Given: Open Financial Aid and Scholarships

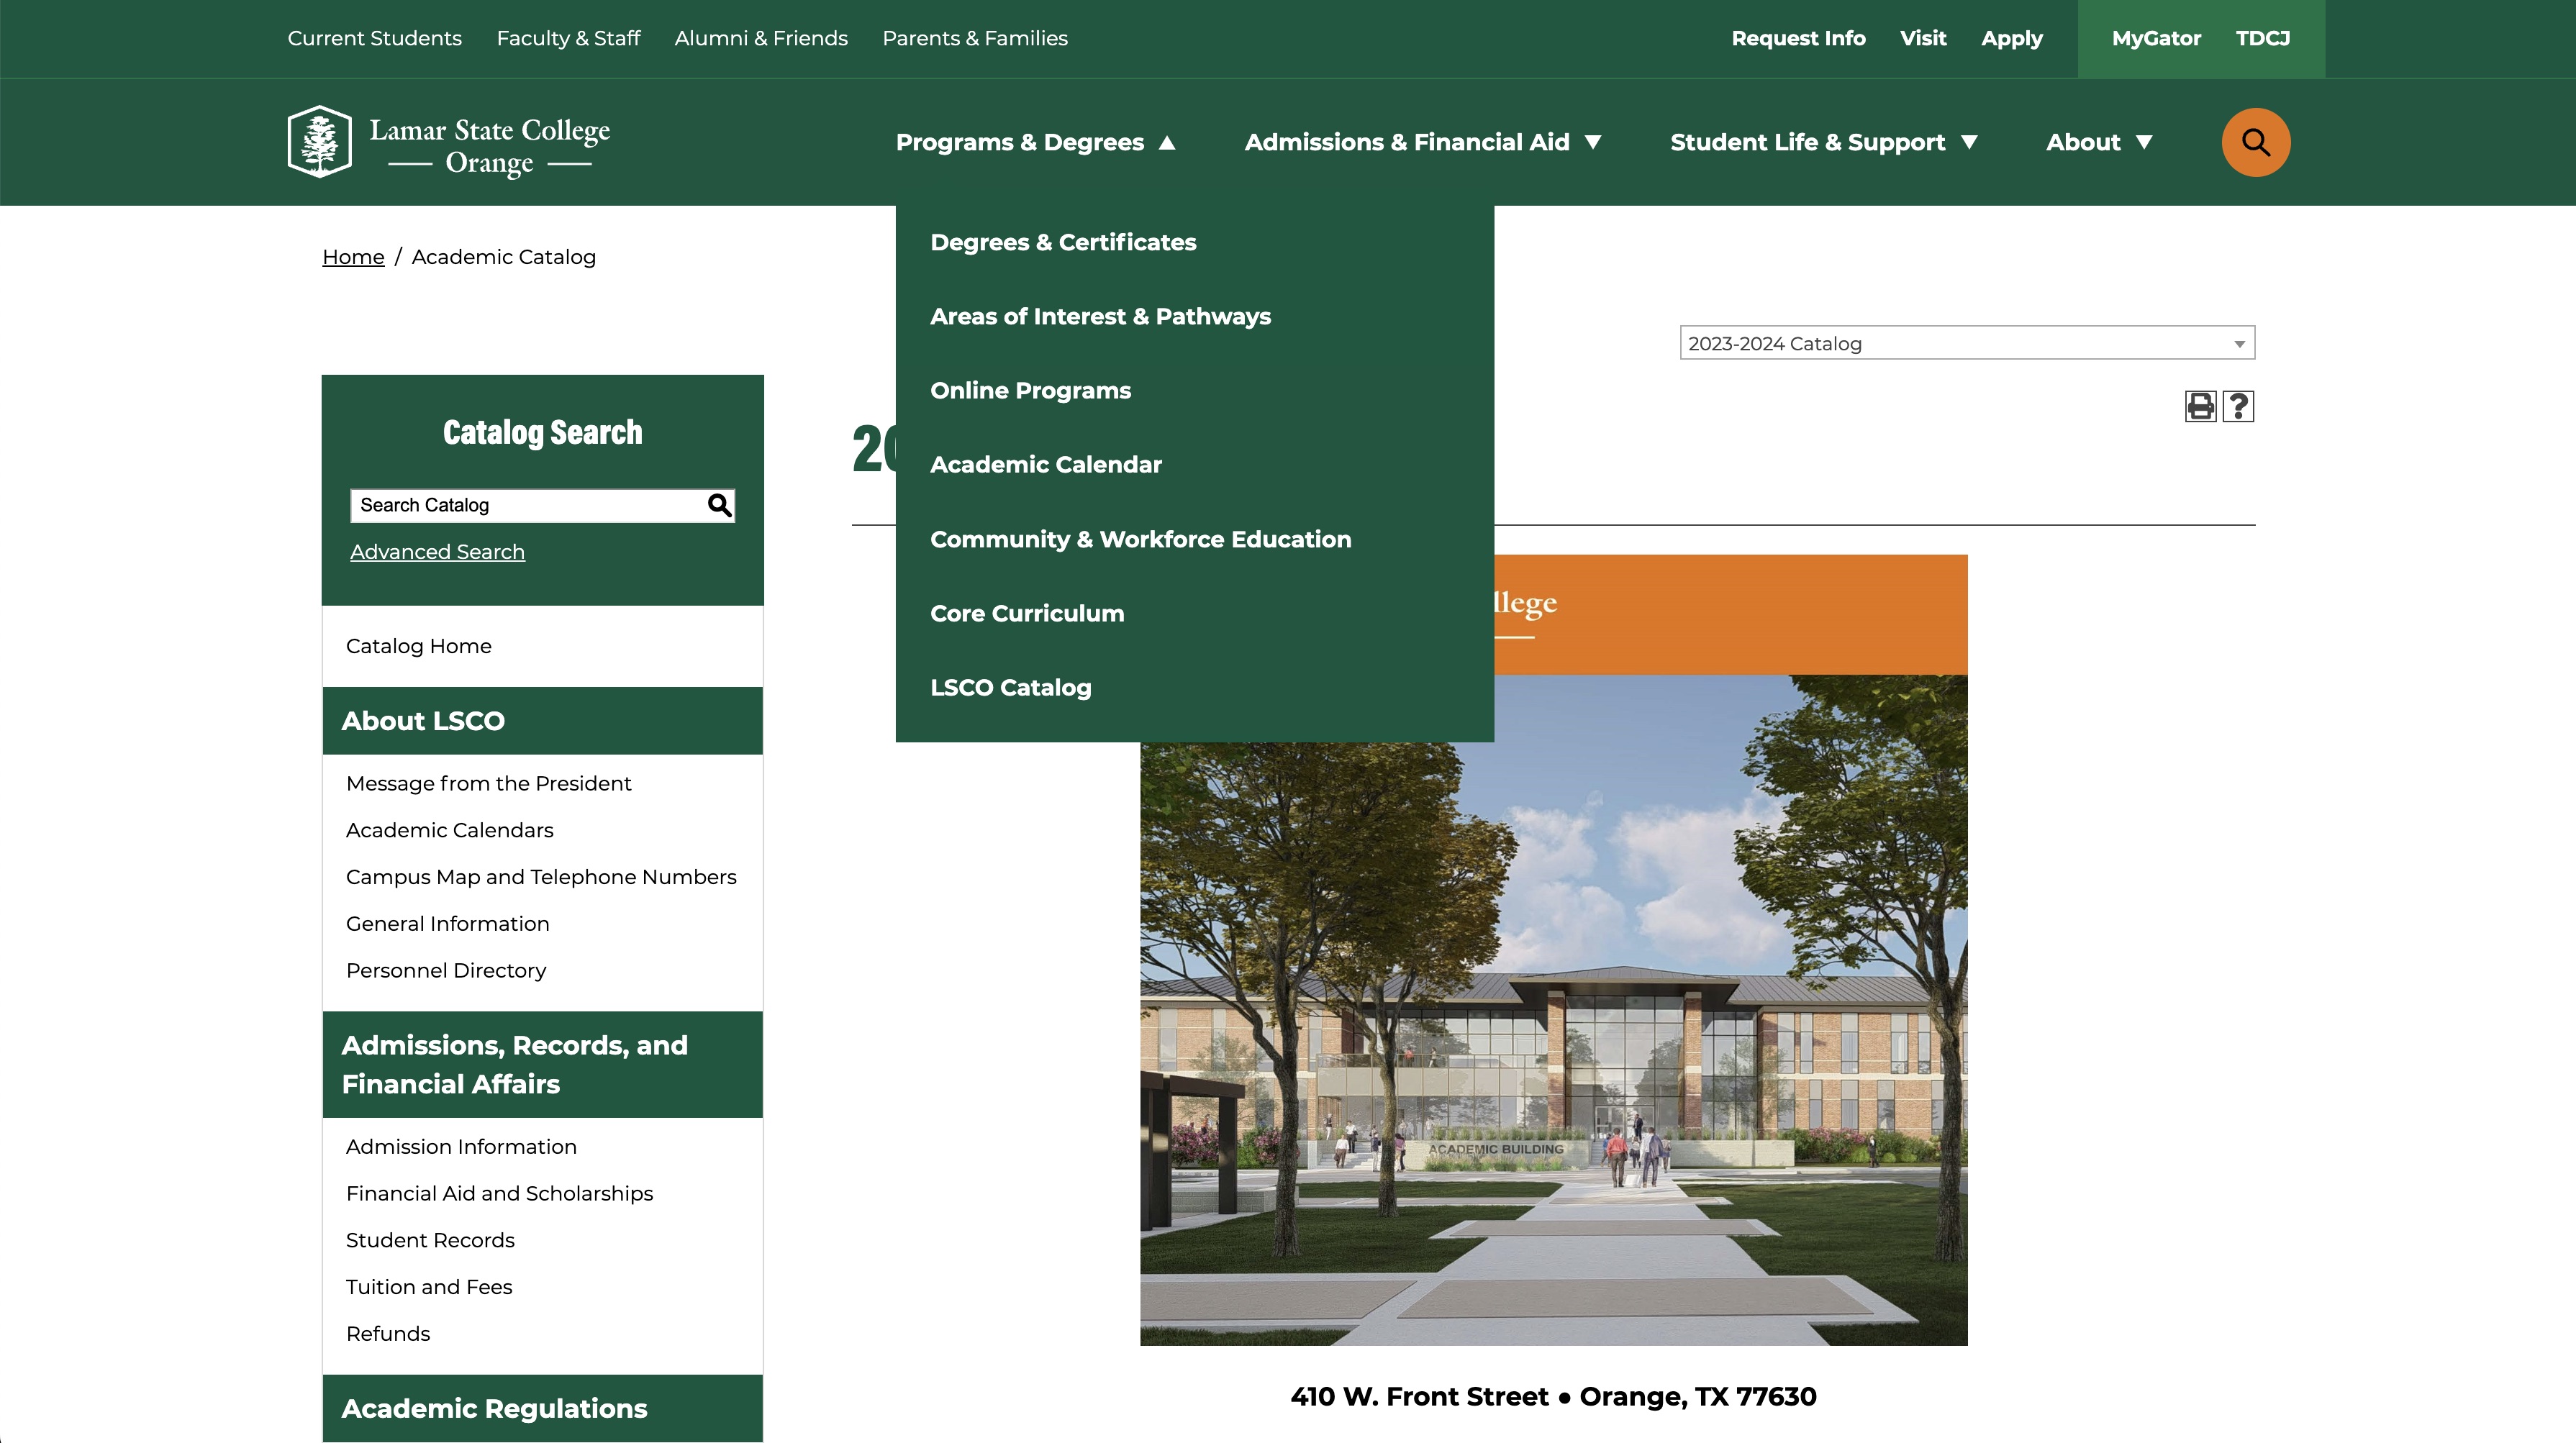Looking at the screenshot, I should 499,1193.
